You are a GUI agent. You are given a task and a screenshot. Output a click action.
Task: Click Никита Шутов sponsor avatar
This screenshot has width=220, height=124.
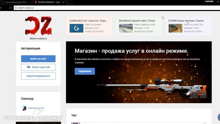tap(24, 108)
